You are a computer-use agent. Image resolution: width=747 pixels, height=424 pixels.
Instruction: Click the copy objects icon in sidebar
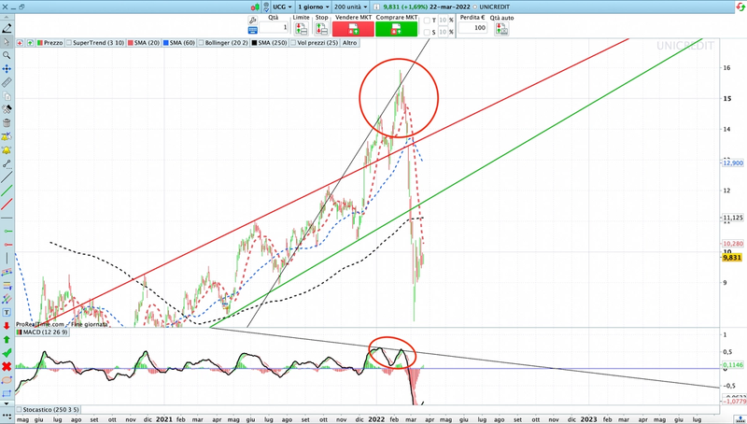[7, 96]
